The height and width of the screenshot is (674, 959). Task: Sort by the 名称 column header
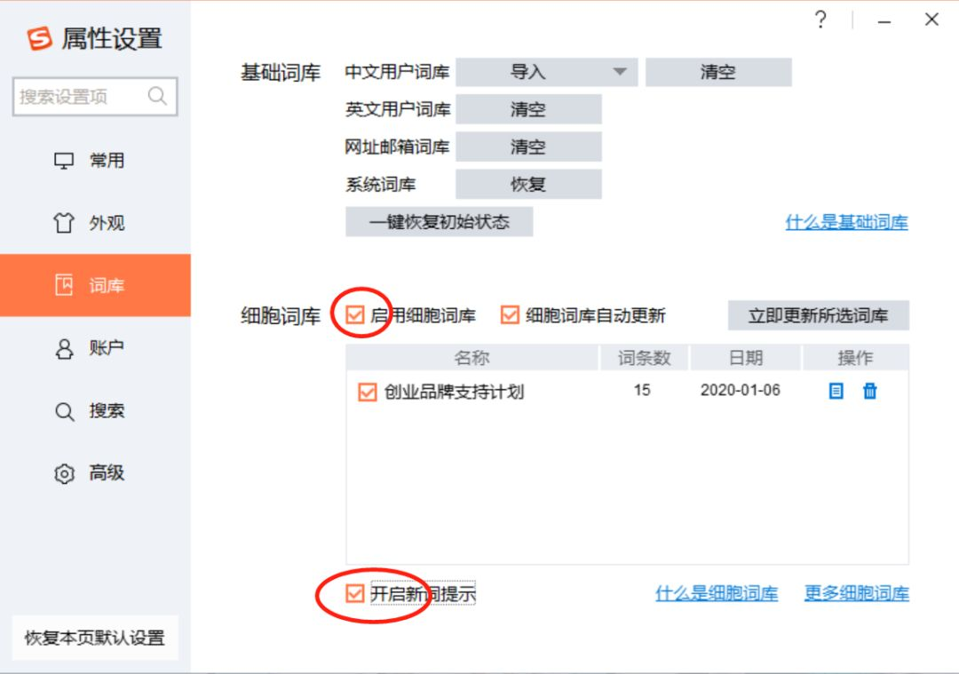point(472,358)
